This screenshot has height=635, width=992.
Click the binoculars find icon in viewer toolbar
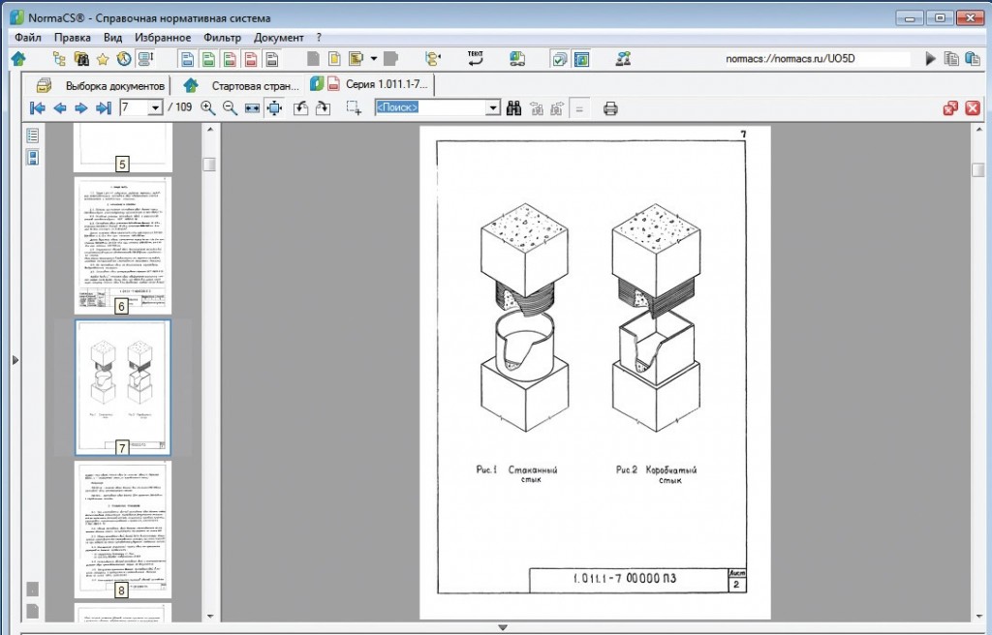click(513, 108)
